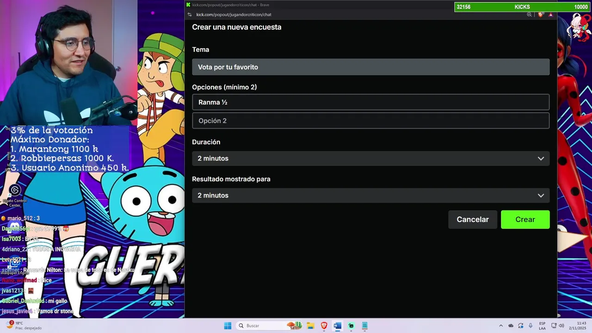592x333 pixels.
Task: Click the green Crear button
Action: 525,220
